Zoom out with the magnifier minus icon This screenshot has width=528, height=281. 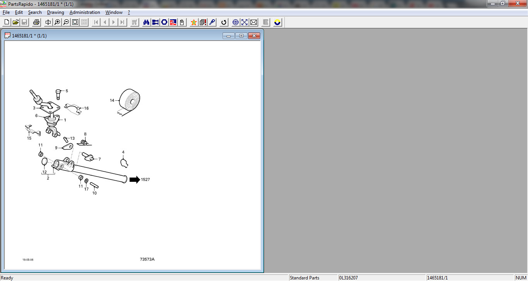[66, 22]
